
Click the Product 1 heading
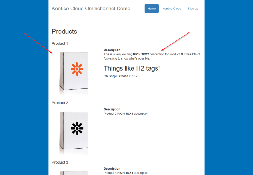tap(60, 44)
